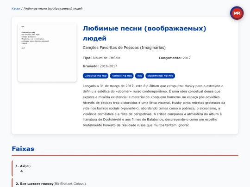
Task: Click the Bit Shataet Golovu transliteration text
Action: (69, 184)
